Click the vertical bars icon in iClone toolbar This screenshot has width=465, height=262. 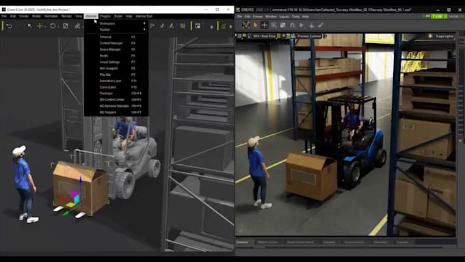[x=183, y=26]
